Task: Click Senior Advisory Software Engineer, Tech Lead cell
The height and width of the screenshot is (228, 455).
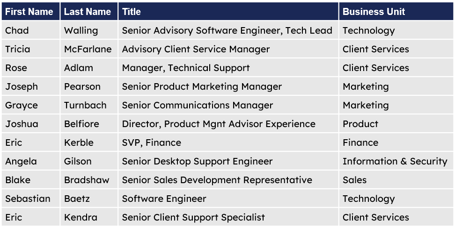Action: 228,30
